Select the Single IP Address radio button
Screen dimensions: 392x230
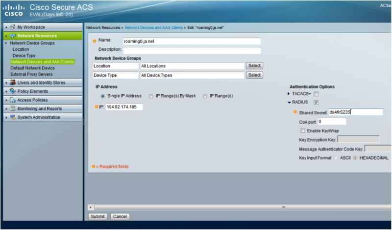[103, 96]
